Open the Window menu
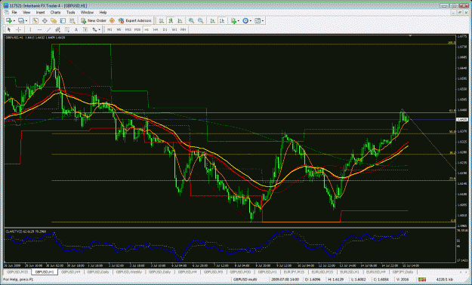The height and width of the screenshot is (285, 472). pyautogui.click(x=87, y=12)
